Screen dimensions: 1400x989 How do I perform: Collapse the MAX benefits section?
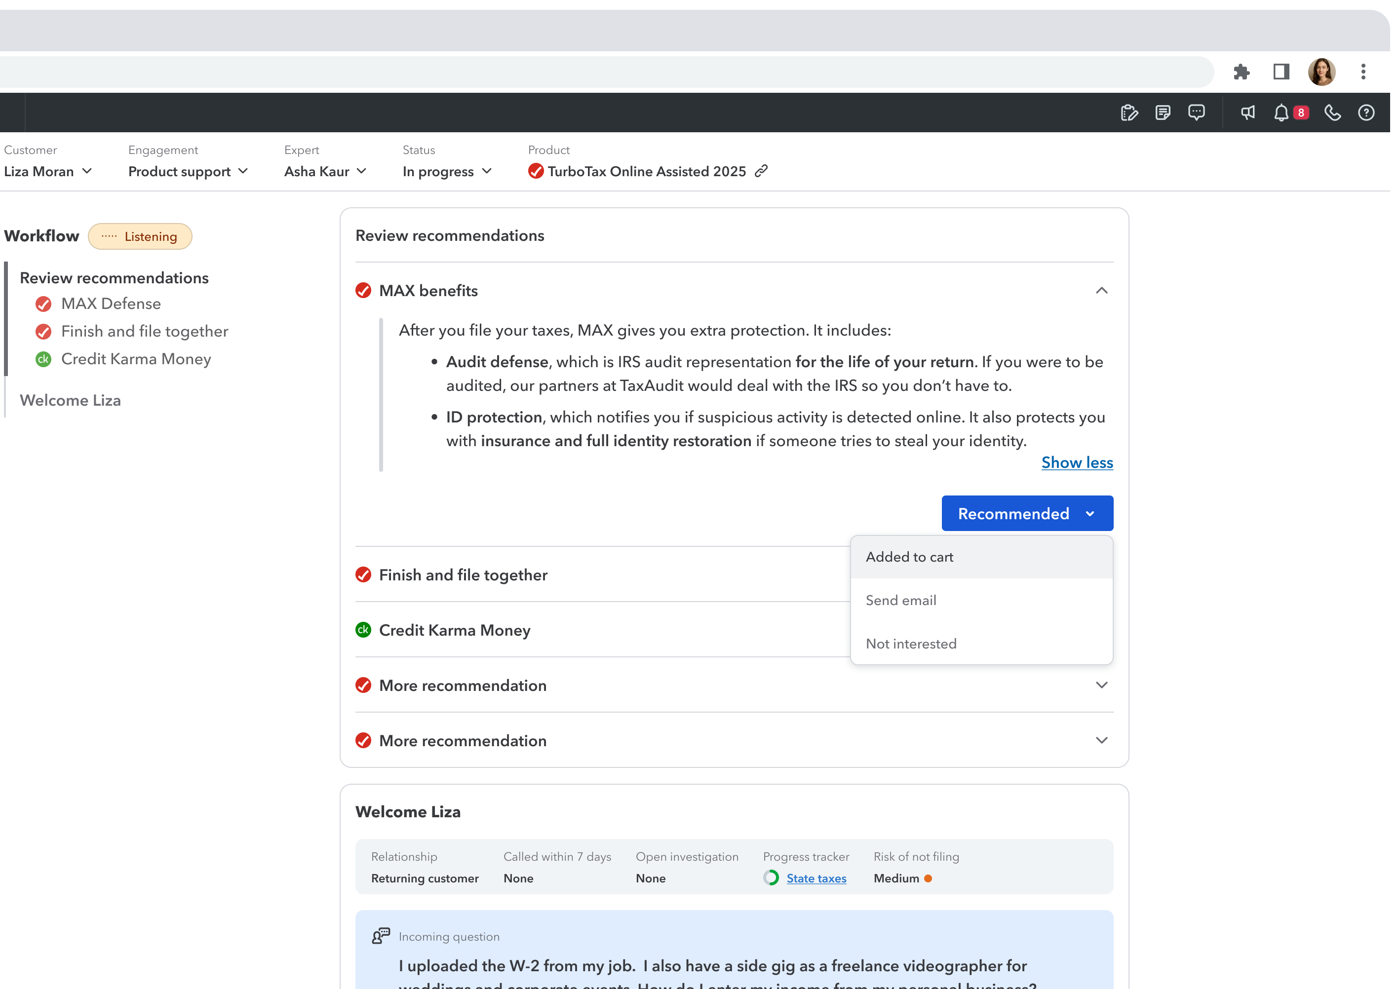point(1101,290)
